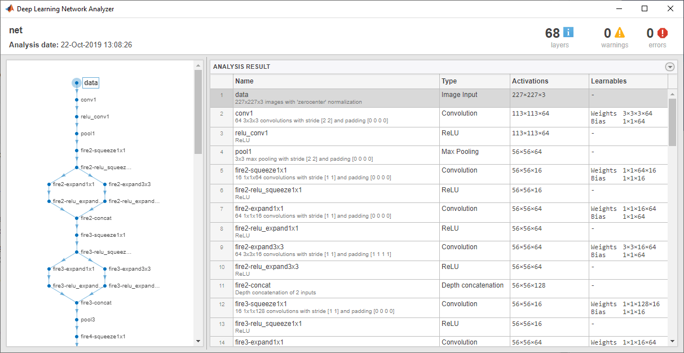The width and height of the screenshot is (684, 353).
Task: Open the Analysis Result options dropdown
Action: pos(670,67)
